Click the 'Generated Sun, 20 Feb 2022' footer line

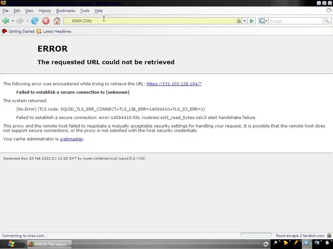(x=74, y=158)
